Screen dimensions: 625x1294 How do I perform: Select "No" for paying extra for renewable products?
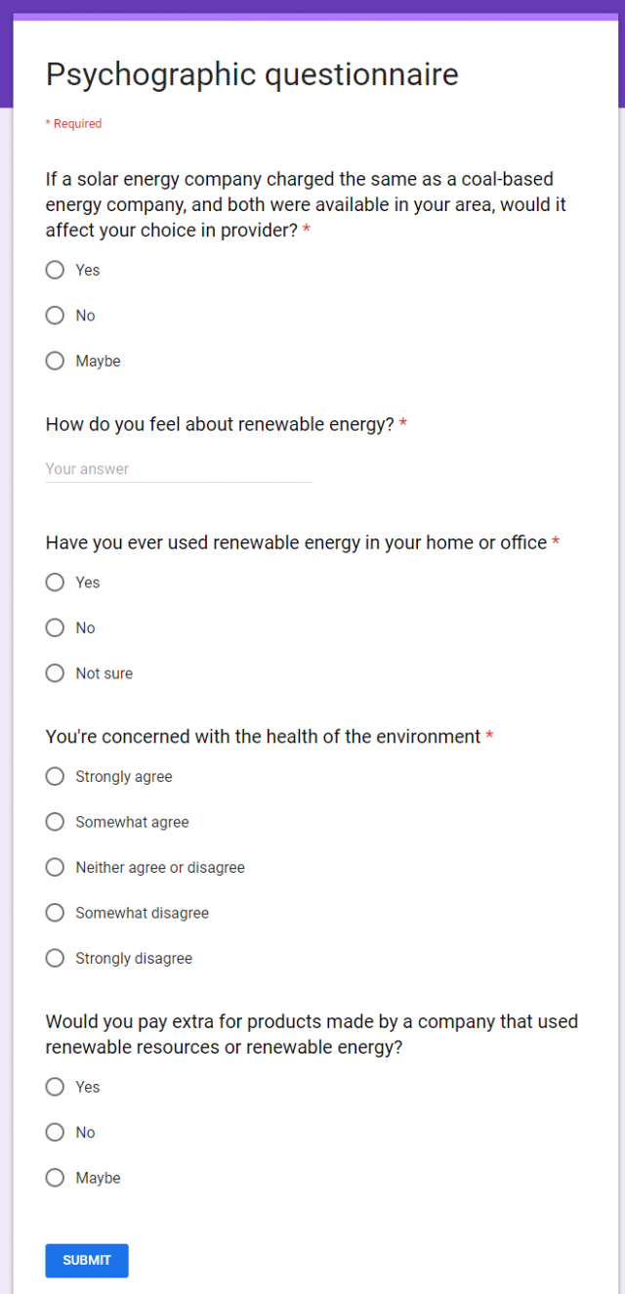click(x=55, y=1132)
